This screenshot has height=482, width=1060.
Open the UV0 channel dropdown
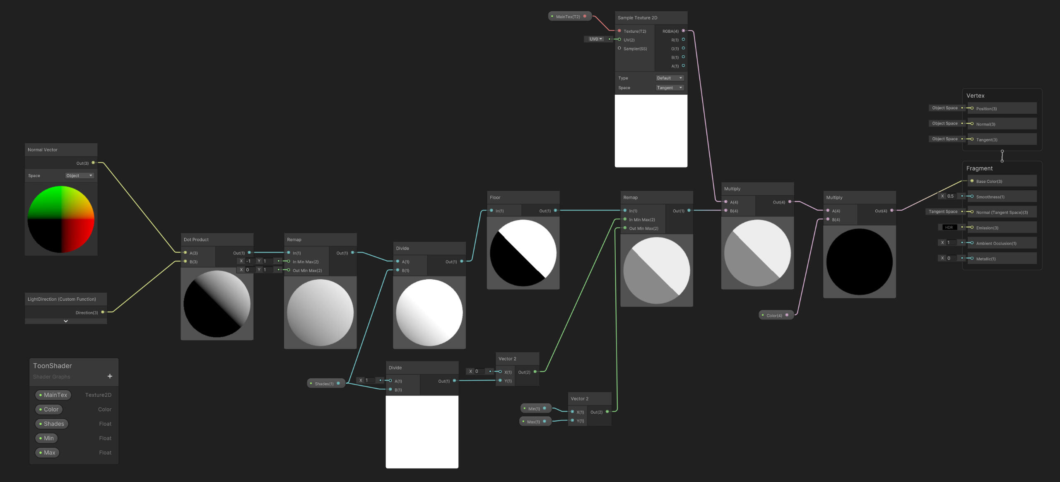tap(595, 39)
